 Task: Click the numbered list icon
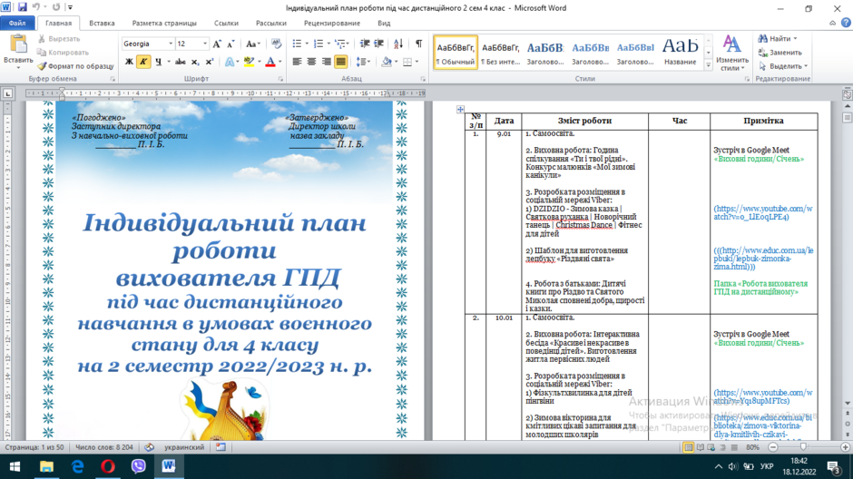click(319, 44)
